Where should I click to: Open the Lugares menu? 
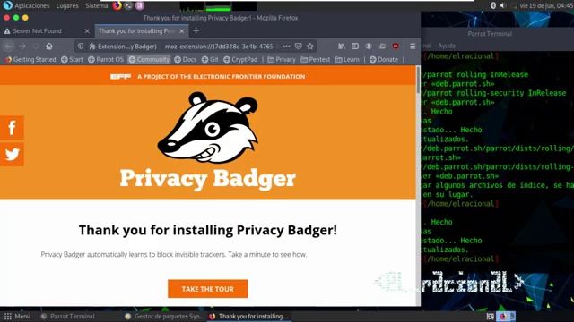[x=67, y=6]
